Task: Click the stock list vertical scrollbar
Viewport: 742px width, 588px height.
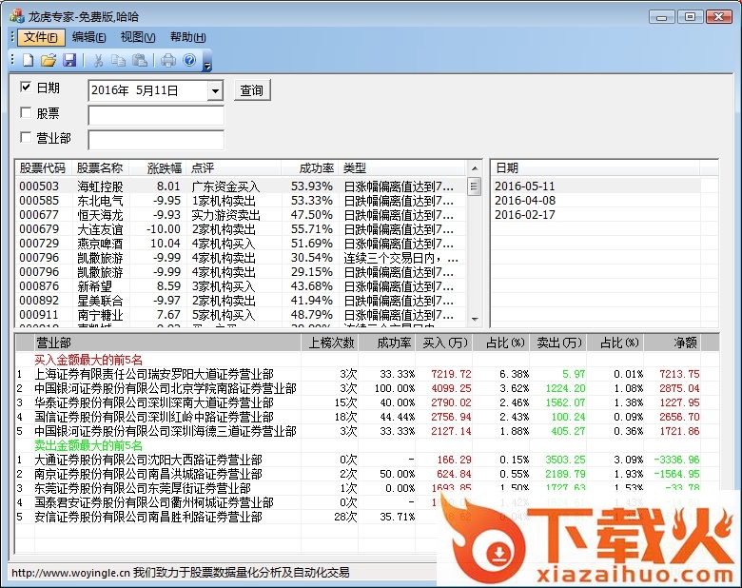Action: (474, 247)
